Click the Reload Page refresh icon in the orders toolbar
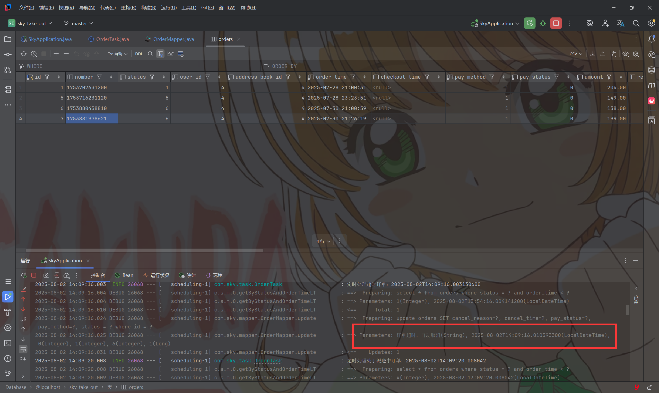Viewport: 659px width, 393px height. (x=24, y=54)
